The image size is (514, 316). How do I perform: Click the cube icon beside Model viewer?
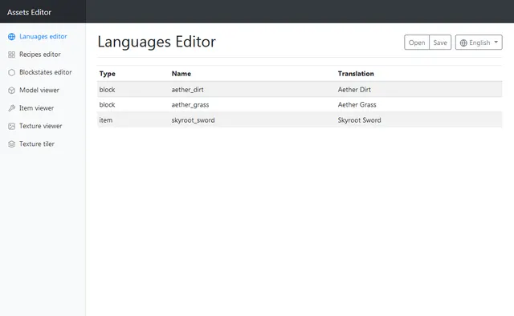coord(11,91)
